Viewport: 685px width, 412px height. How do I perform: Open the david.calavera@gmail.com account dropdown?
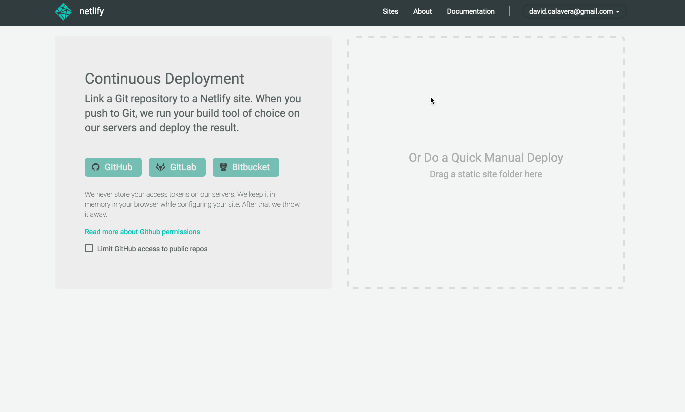pos(574,11)
